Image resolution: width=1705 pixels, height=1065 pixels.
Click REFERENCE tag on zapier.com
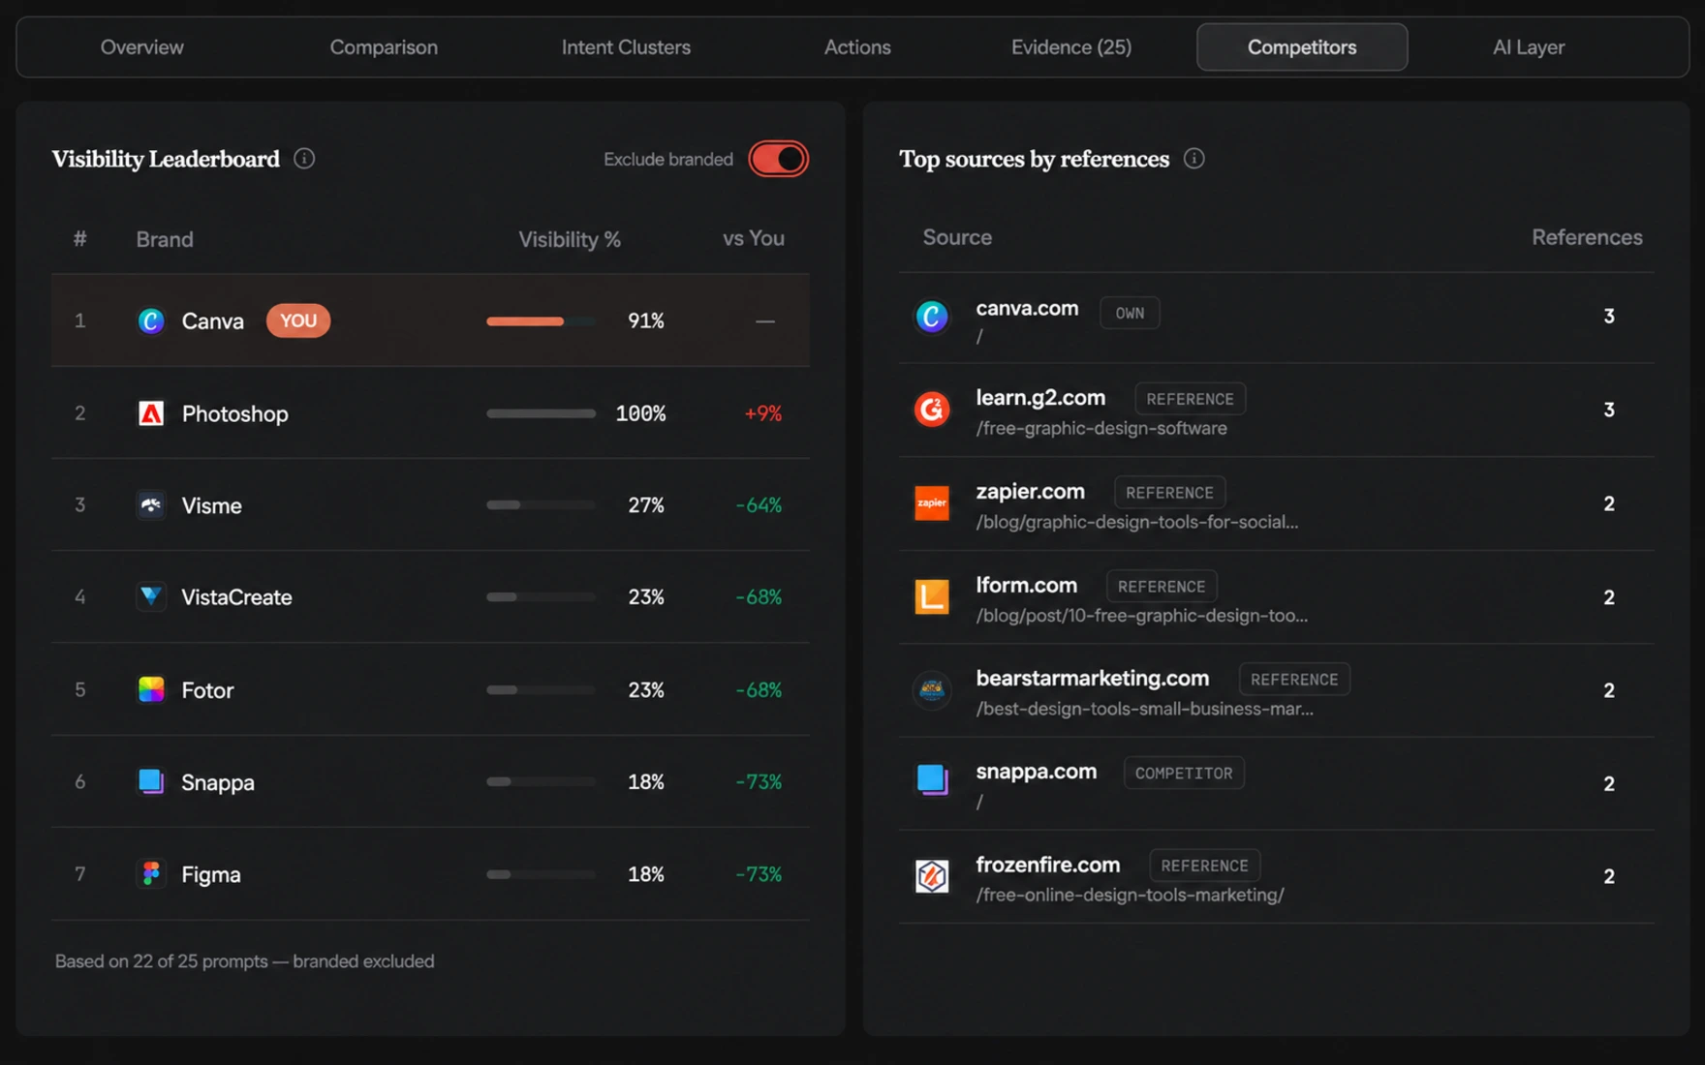[1169, 493]
